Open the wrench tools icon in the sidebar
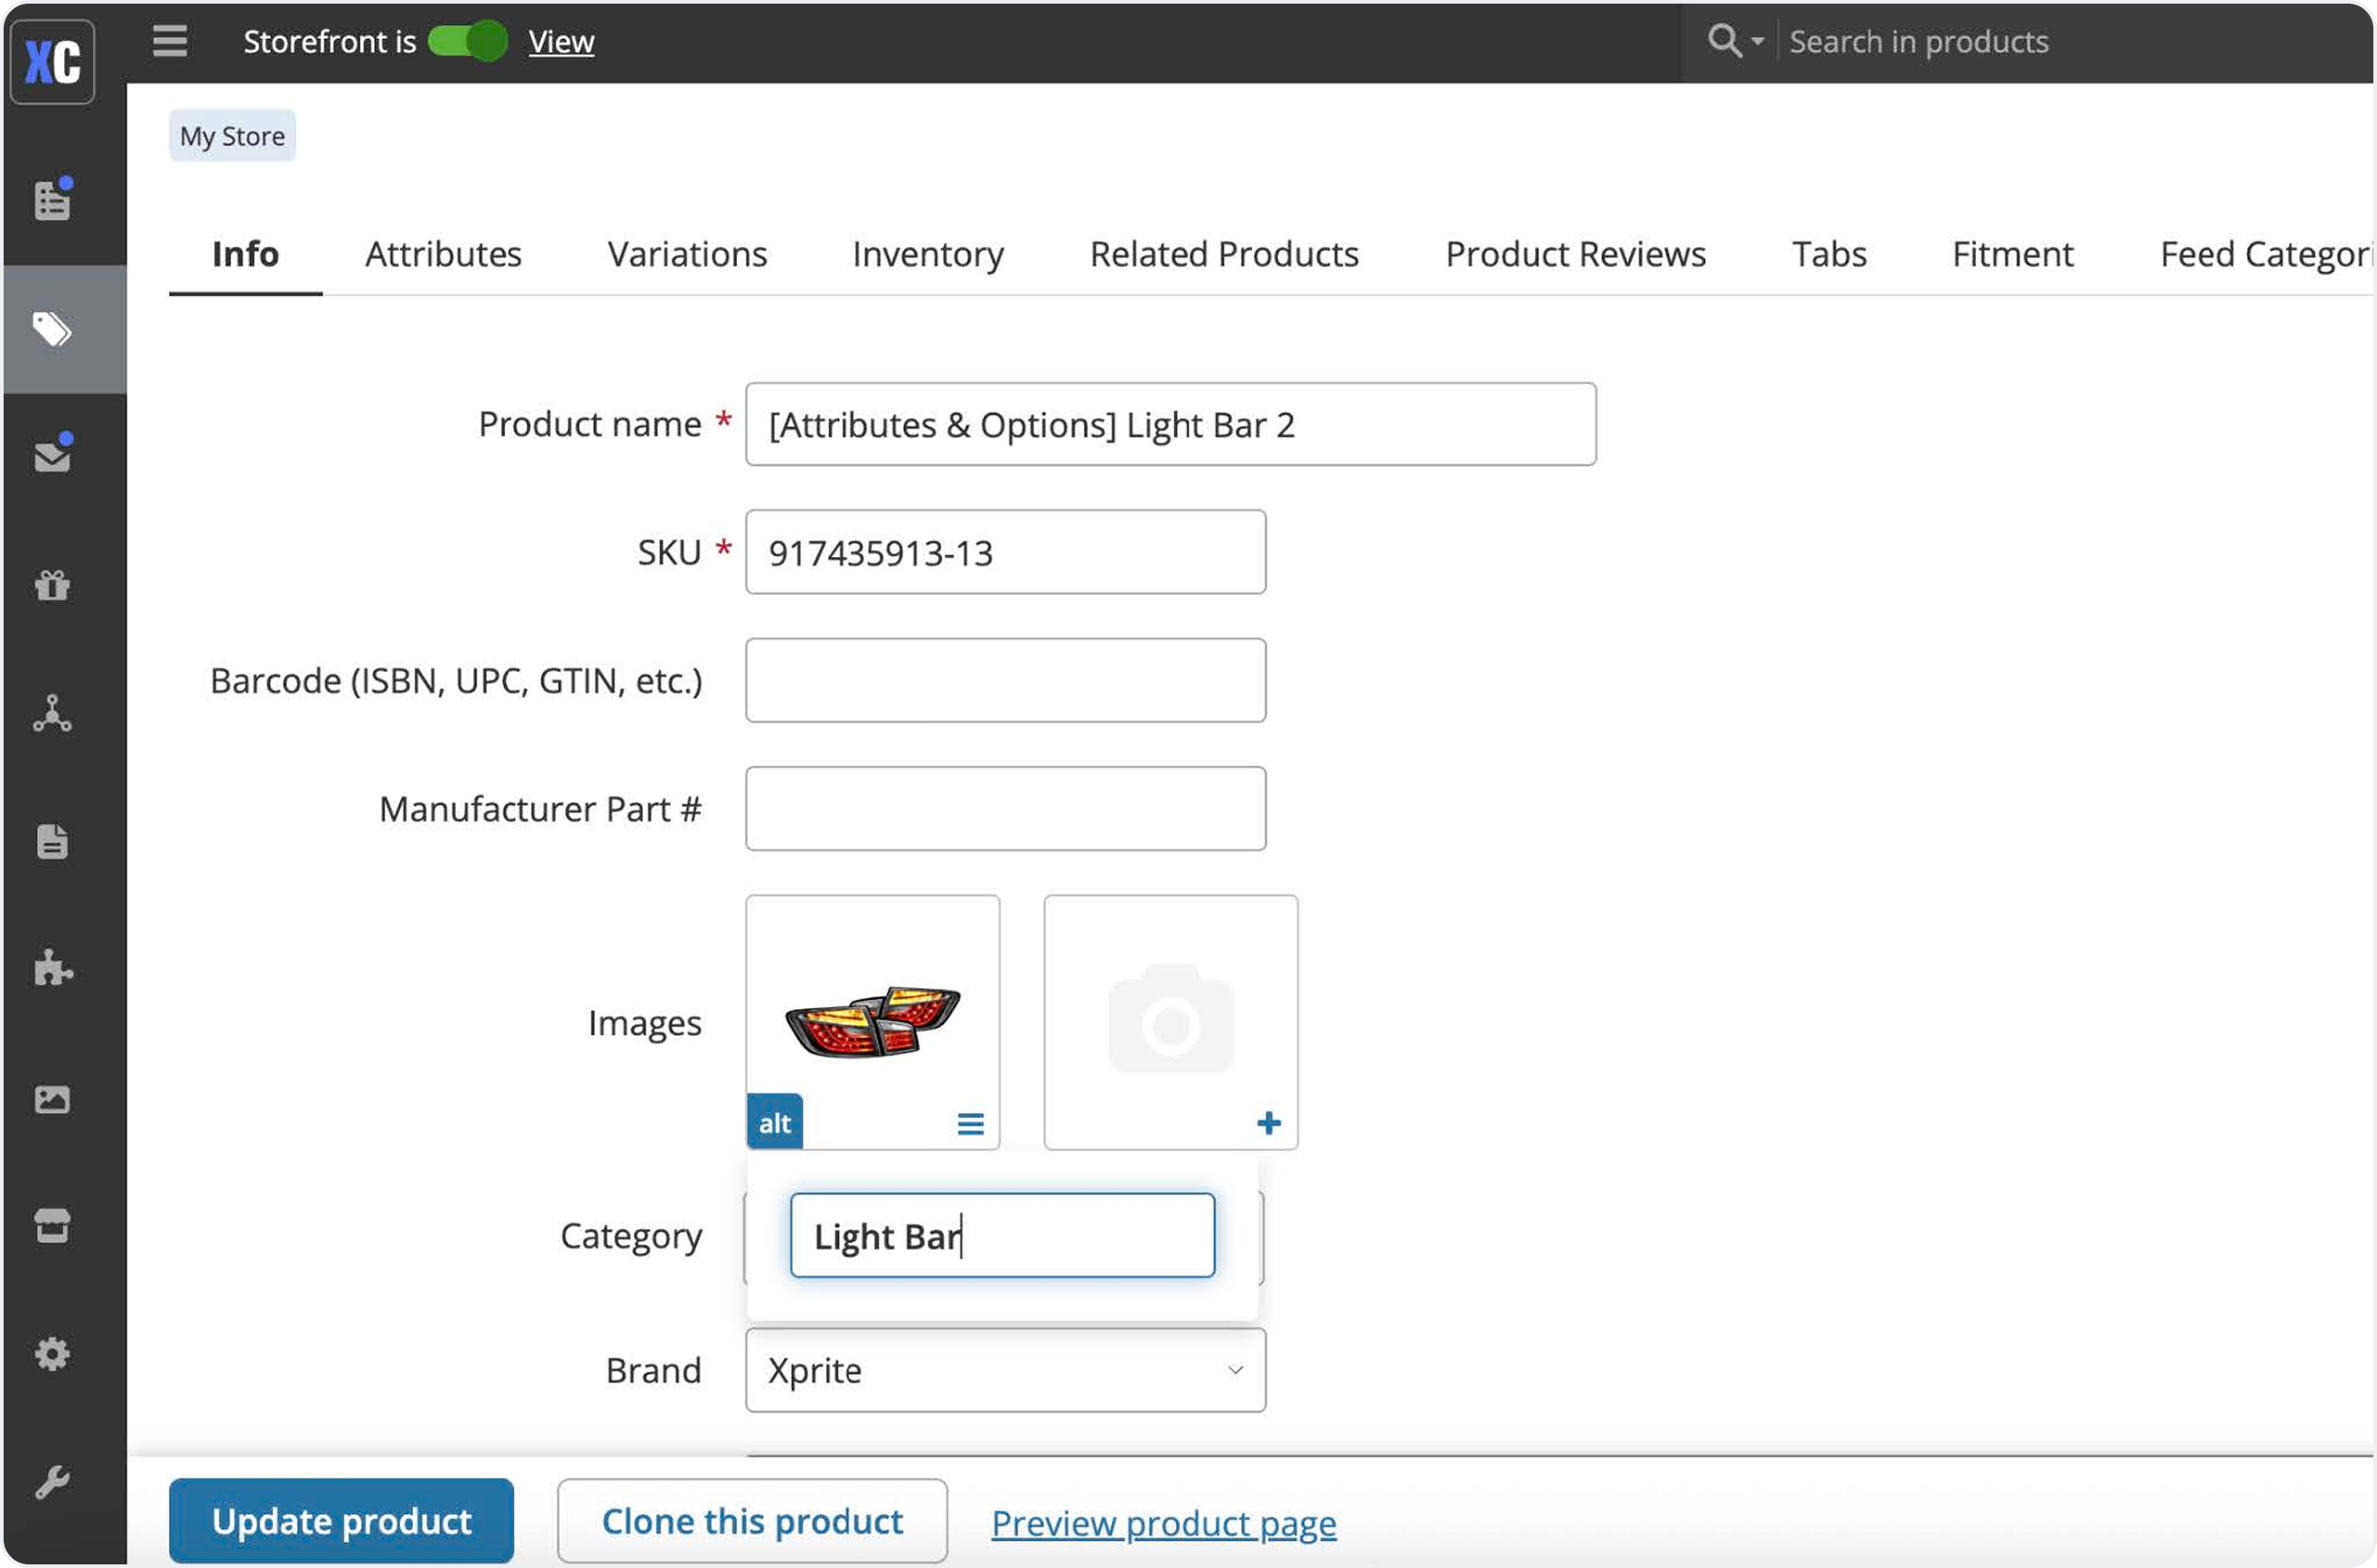Screen dimensions: 2377x1568 click(52, 1482)
